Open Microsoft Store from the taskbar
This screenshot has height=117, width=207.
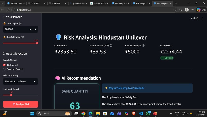click(105, 114)
